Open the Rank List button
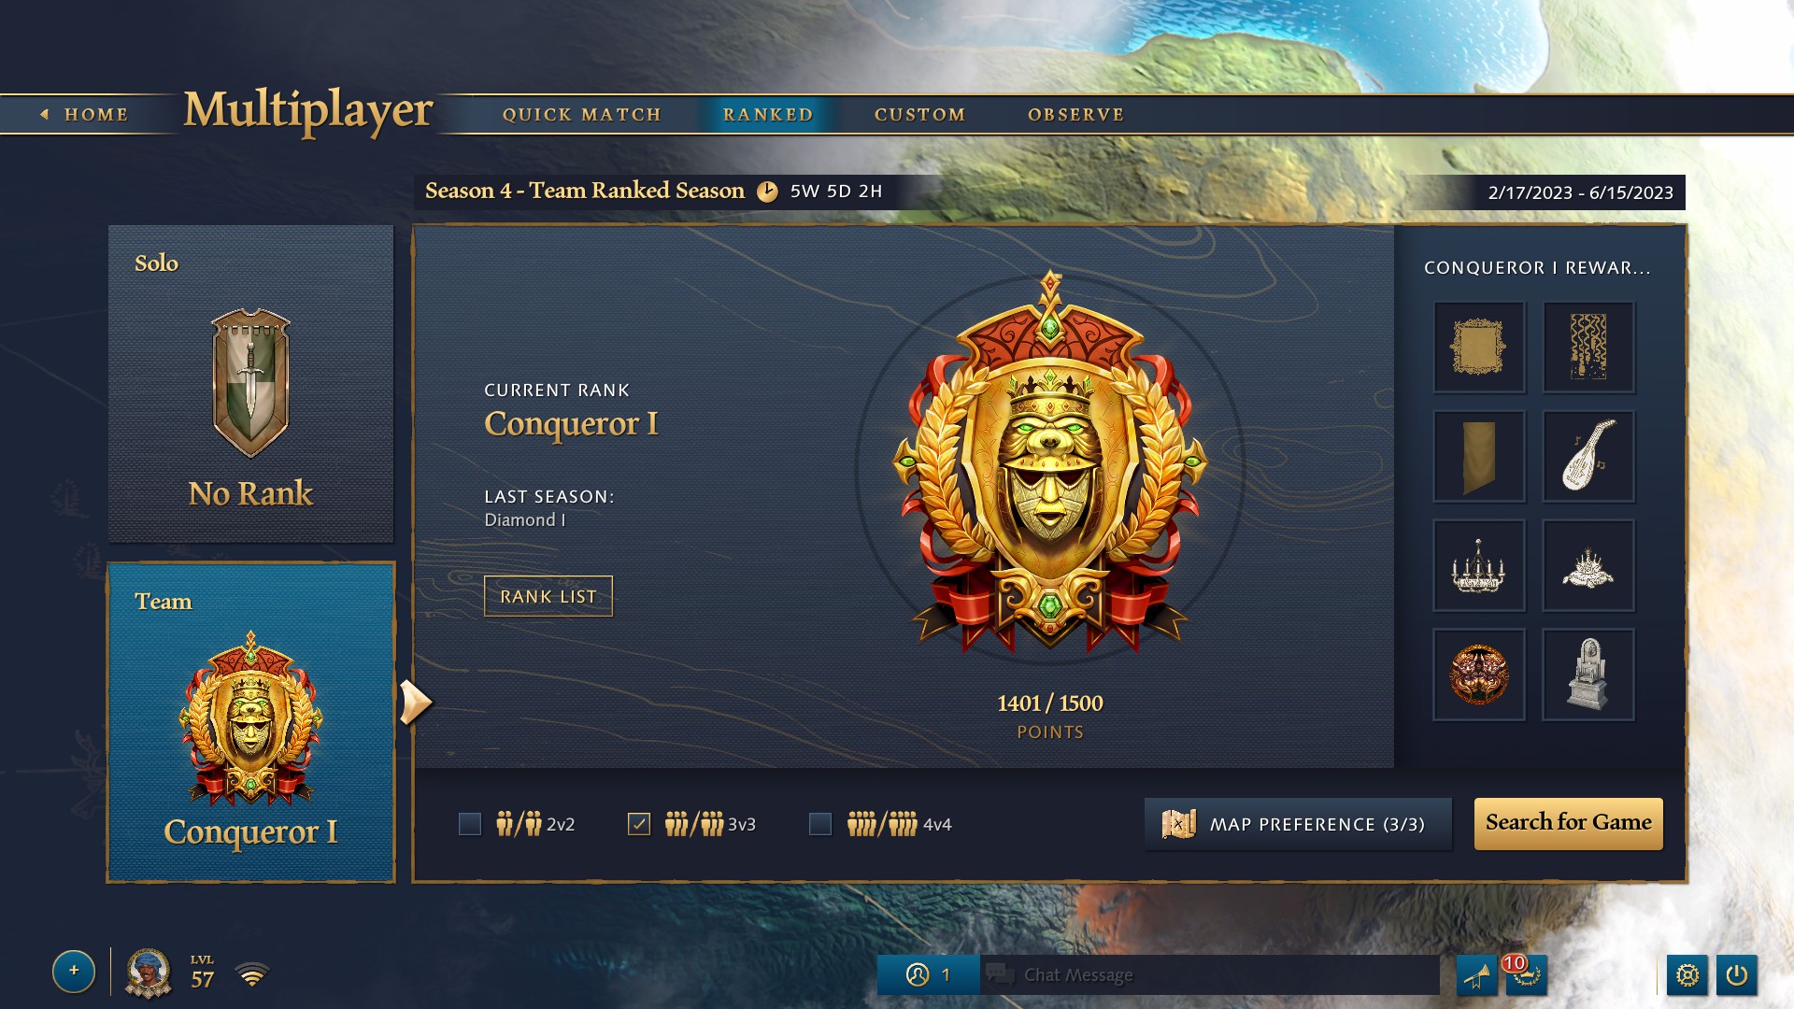The height and width of the screenshot is (1009, 1794). click(x=548, y=596)
